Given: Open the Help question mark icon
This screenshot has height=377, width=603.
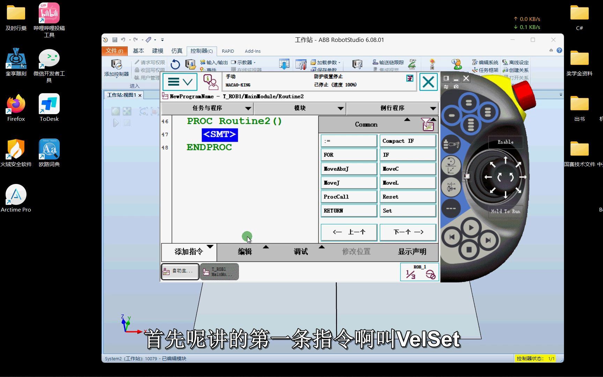Looking at the screenshot, I should click(x=559, y=50).
